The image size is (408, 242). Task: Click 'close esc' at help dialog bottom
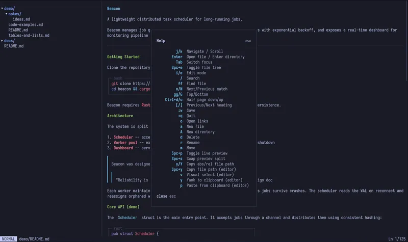166,196
